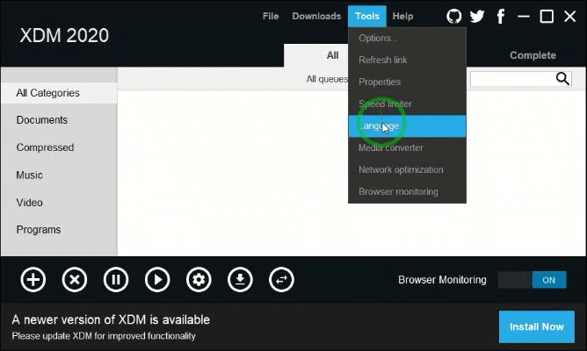The height and width of the screenshot is (351, 587).
Task: Click the media converter swap icon
Action: coord(281,280)
